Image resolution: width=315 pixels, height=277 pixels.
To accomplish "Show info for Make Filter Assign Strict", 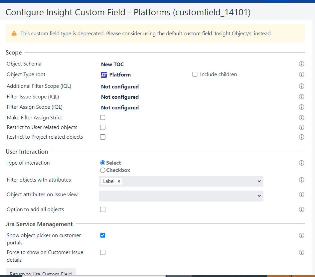I will pos(301,118).
